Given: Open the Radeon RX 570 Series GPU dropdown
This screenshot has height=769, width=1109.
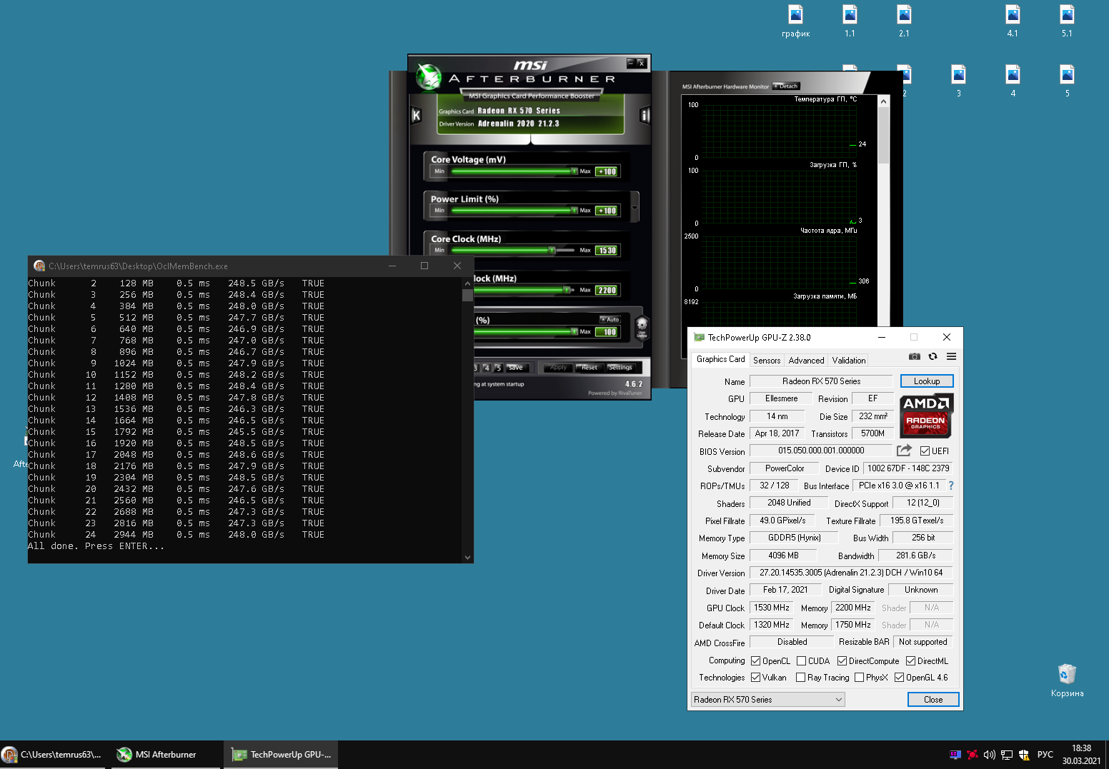Looking at the screenshot, I should [767, 700].
